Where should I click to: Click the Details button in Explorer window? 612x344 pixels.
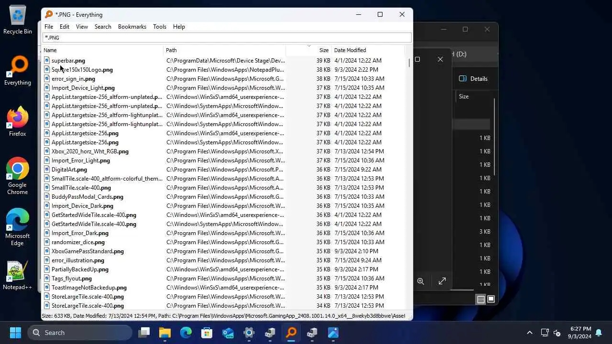[x=473, y=79]
